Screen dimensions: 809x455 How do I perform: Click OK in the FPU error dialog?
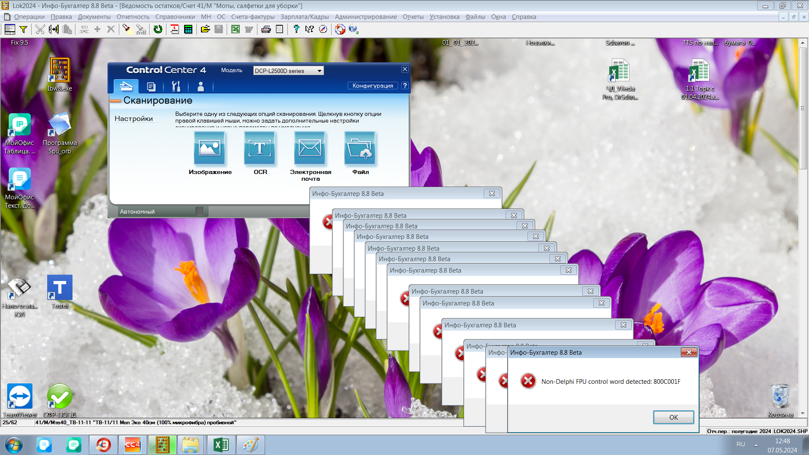click(673, 417)
